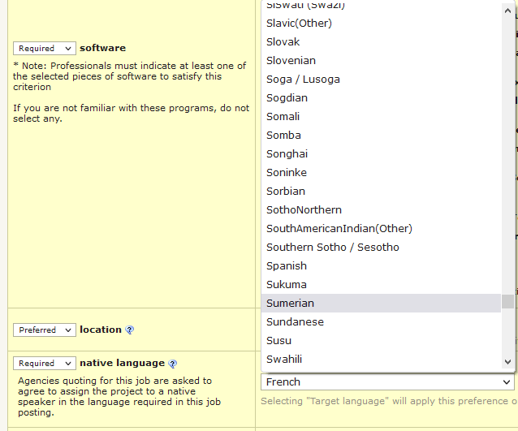Open the French language combo box
The height and width of the screenshot is (431, 518).
tap(387, 382)
